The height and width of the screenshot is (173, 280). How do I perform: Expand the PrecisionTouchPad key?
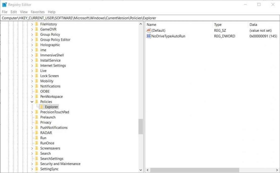tap(32, 112)
